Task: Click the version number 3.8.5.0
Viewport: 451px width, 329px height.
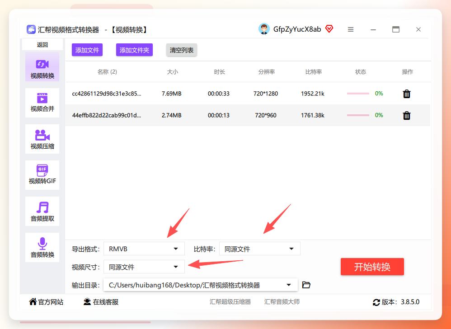Action: (410, 302)
